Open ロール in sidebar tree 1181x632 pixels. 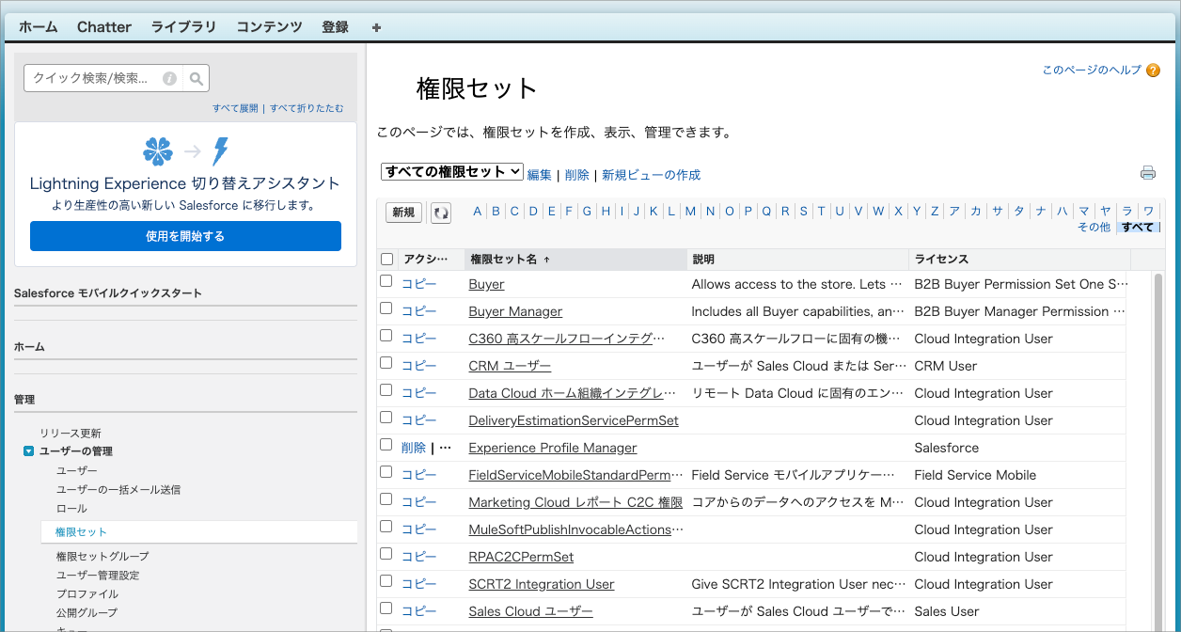coord(71,508)
